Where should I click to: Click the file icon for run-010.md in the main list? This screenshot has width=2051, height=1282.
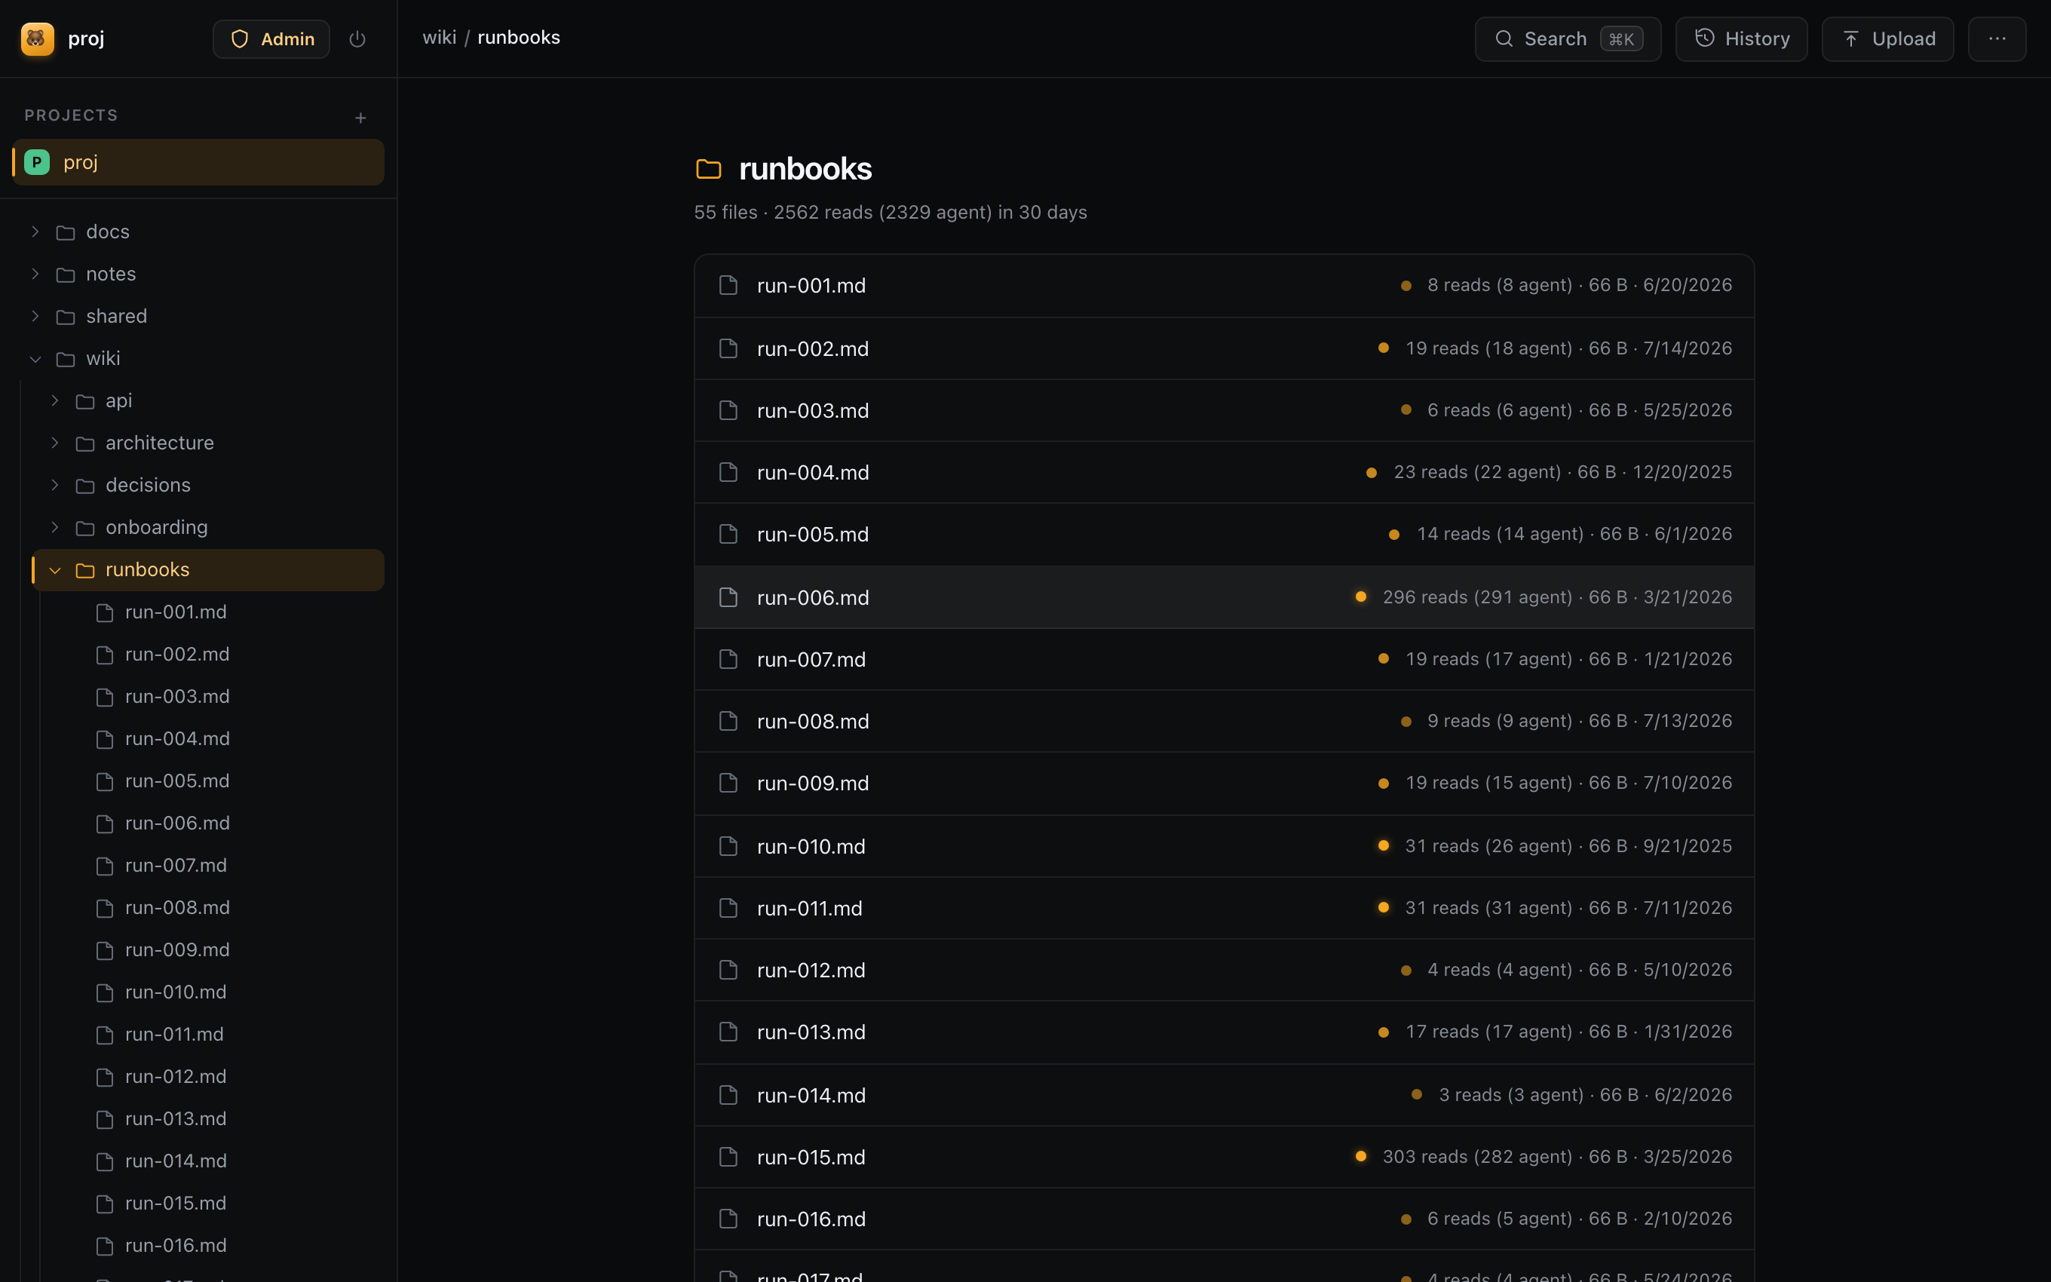pos(728,846)
